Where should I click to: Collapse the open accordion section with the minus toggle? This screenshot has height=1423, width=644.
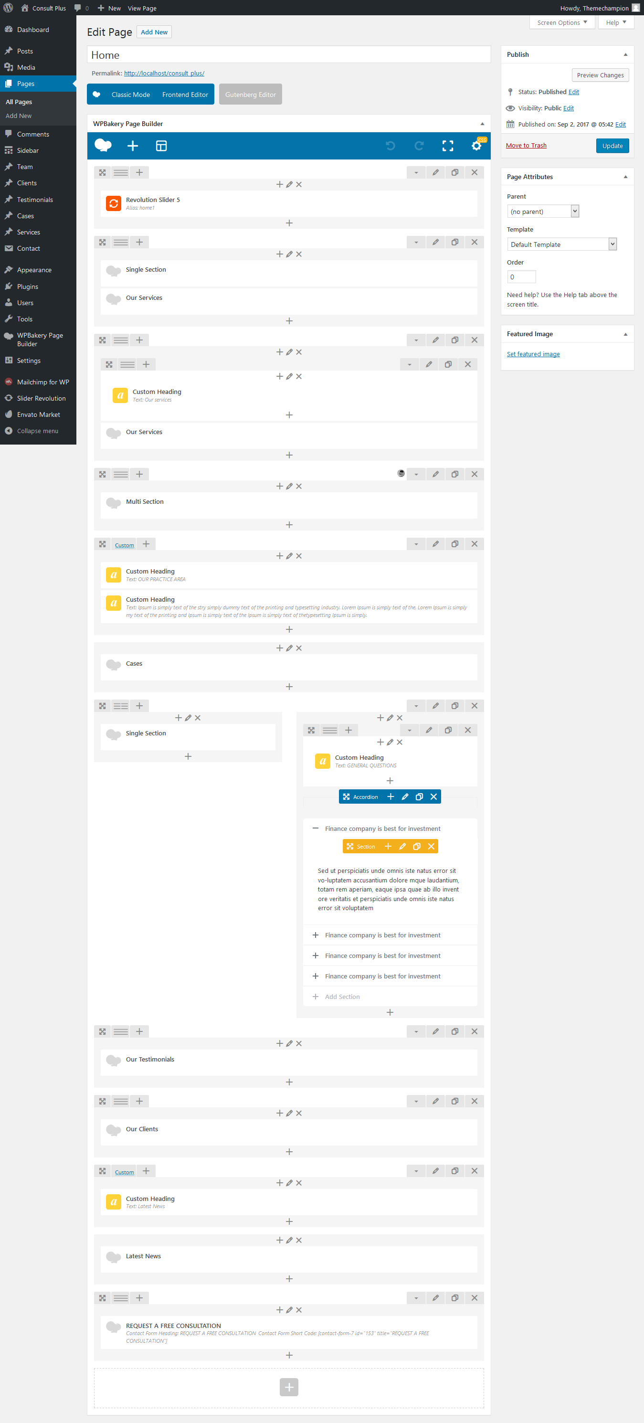click(x=316, y=828)
